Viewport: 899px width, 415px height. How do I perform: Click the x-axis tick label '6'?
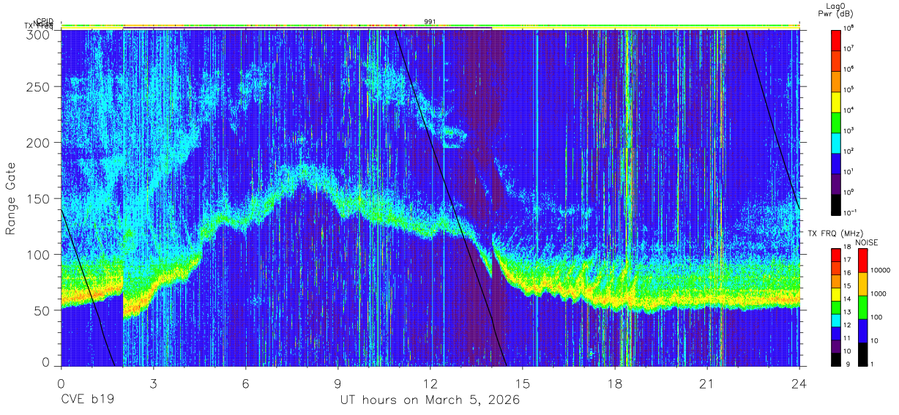pos(245,383)
